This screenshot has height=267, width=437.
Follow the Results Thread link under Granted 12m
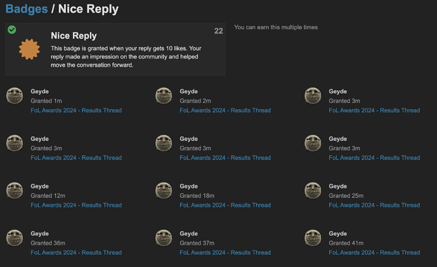coord(76,205)
